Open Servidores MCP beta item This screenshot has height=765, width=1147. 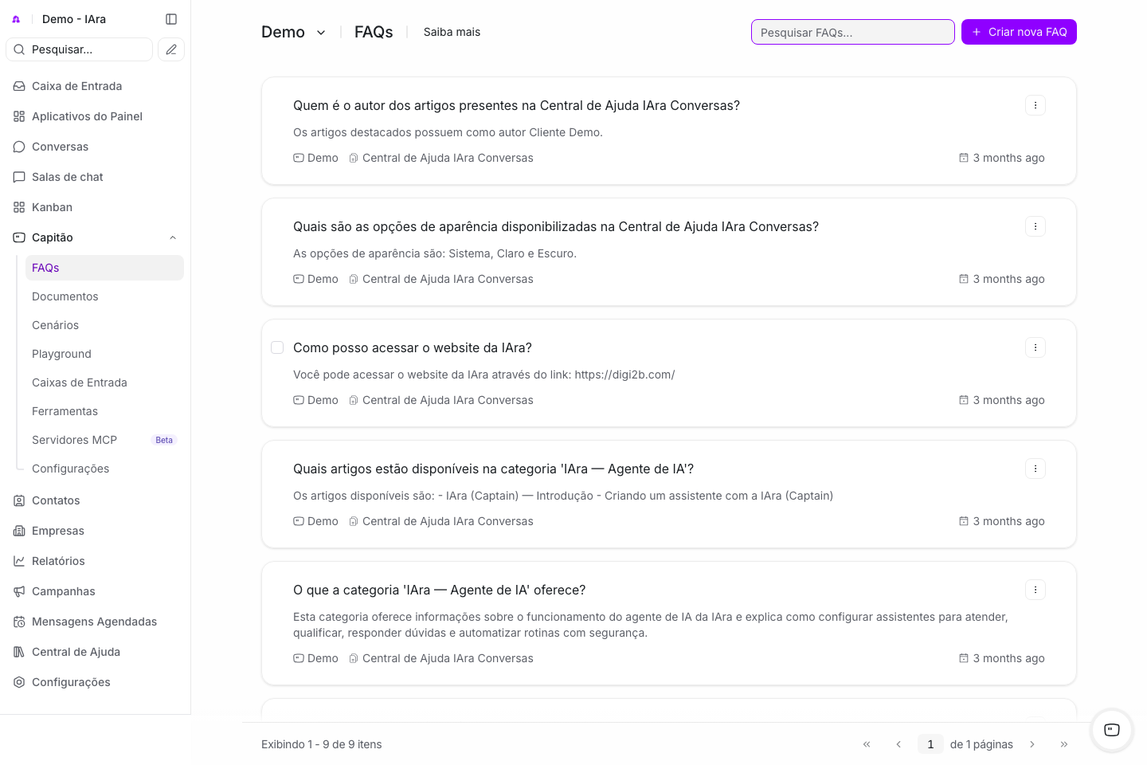click(x=104, y=440)
